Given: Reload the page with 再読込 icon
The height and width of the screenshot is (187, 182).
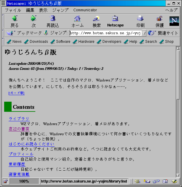Looking at the screenshot, I should coord(53,19).
